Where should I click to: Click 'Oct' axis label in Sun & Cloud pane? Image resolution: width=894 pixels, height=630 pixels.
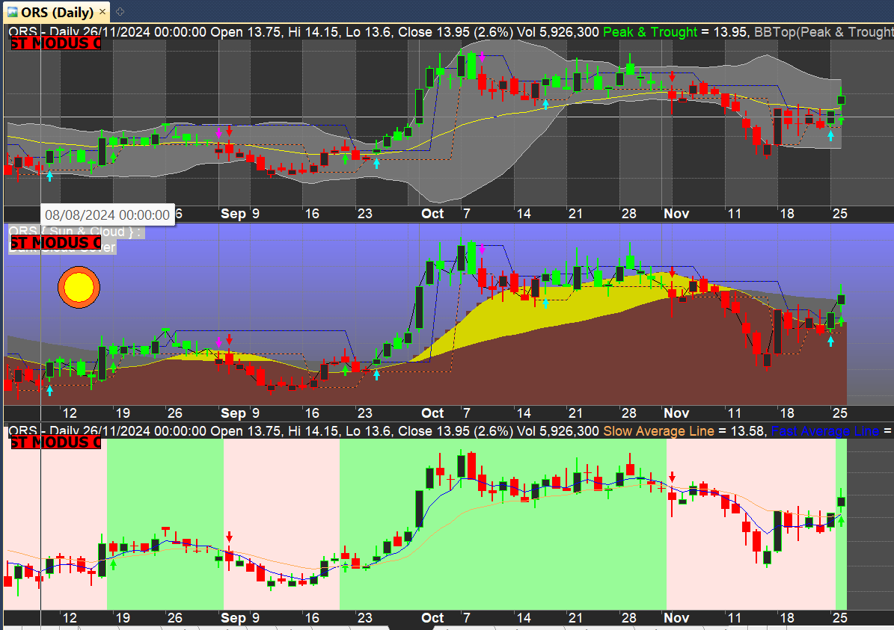tap(432, 413)
